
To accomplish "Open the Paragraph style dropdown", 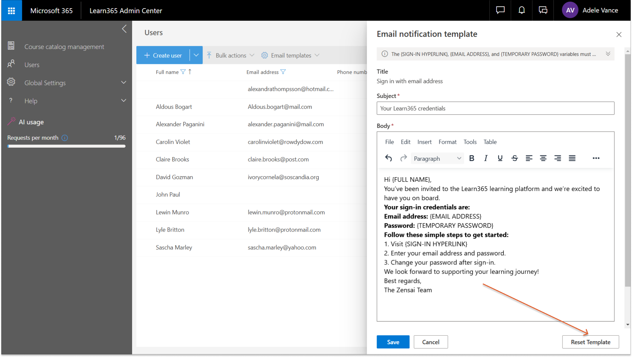I will tap(437, 158).
